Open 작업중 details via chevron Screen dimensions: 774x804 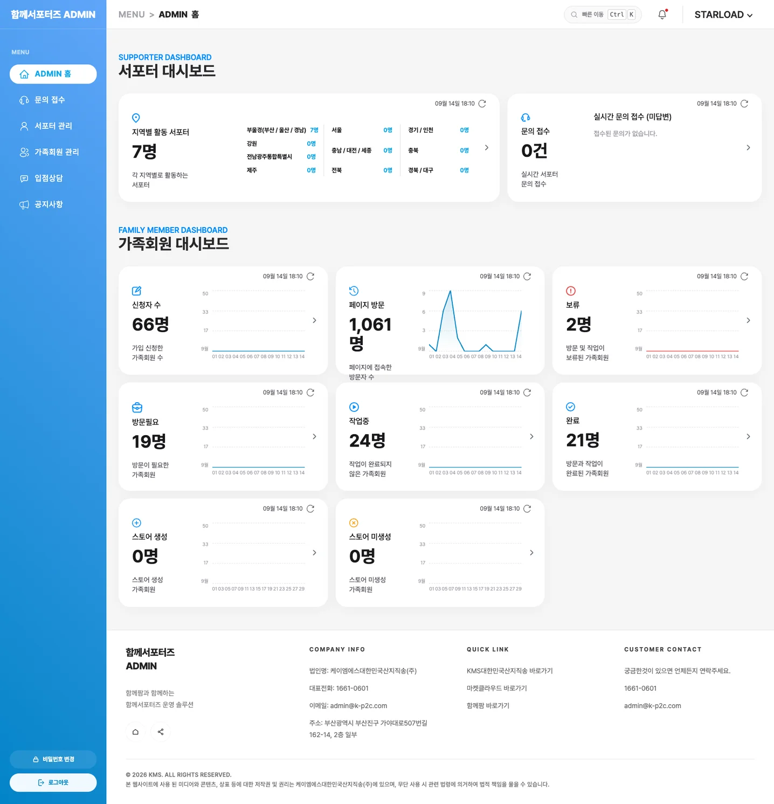tap(531, 436)
